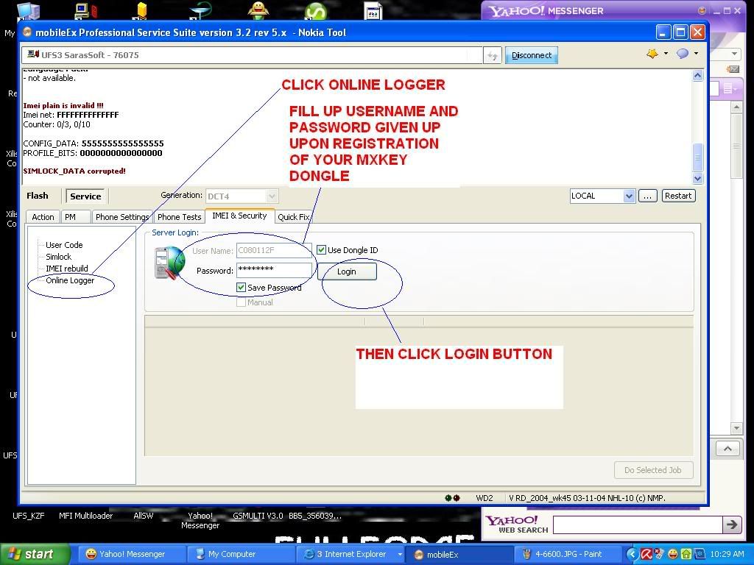The height and width of the screenshot is (565, 754).
Task: Click Yahoo Messenger collapse chevron button
Action: click(727, 448)
